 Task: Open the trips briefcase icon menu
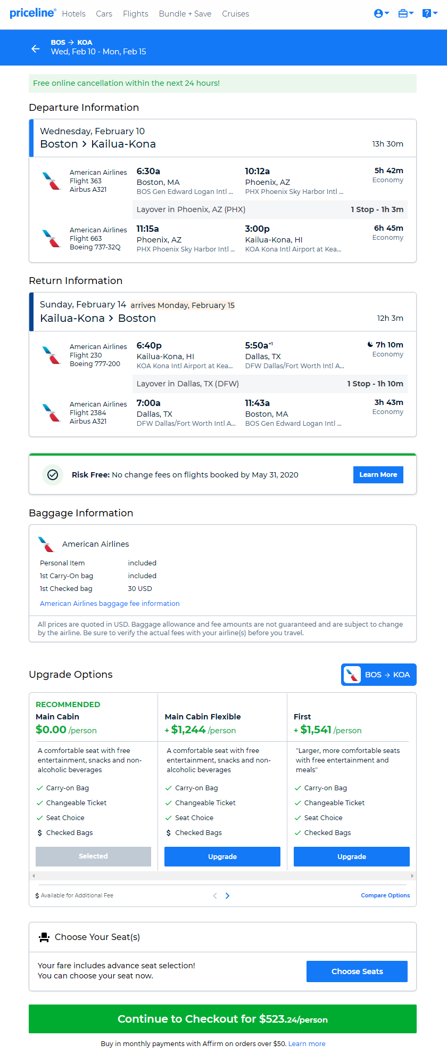[x=406, y=13]
